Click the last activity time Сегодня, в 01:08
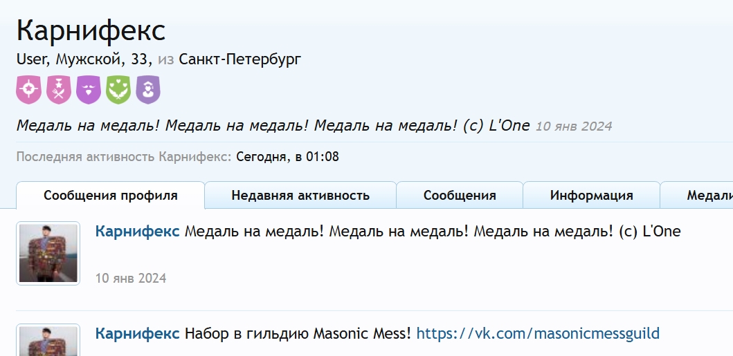Viewport: 733px width, 356px height. pyautogui.click(x=287, y=157)
